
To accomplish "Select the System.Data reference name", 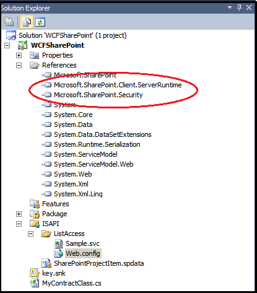I will (73, 125).
